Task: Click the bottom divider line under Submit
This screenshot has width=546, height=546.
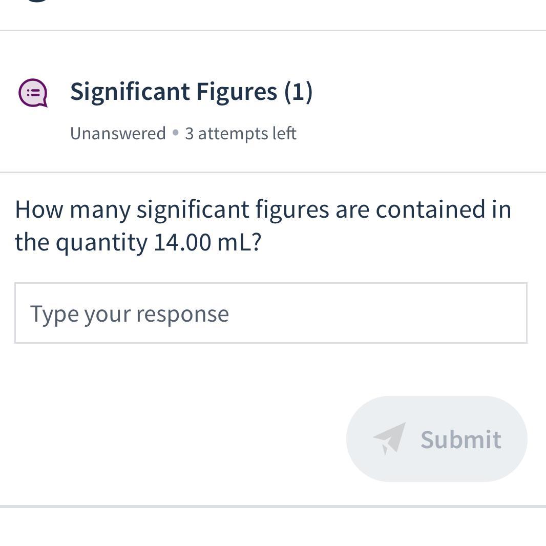Action: [x=273, y=507]
